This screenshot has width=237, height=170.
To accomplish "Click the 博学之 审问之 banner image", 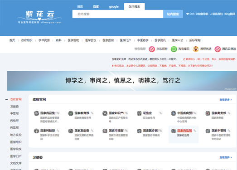I will coord(122,81).
